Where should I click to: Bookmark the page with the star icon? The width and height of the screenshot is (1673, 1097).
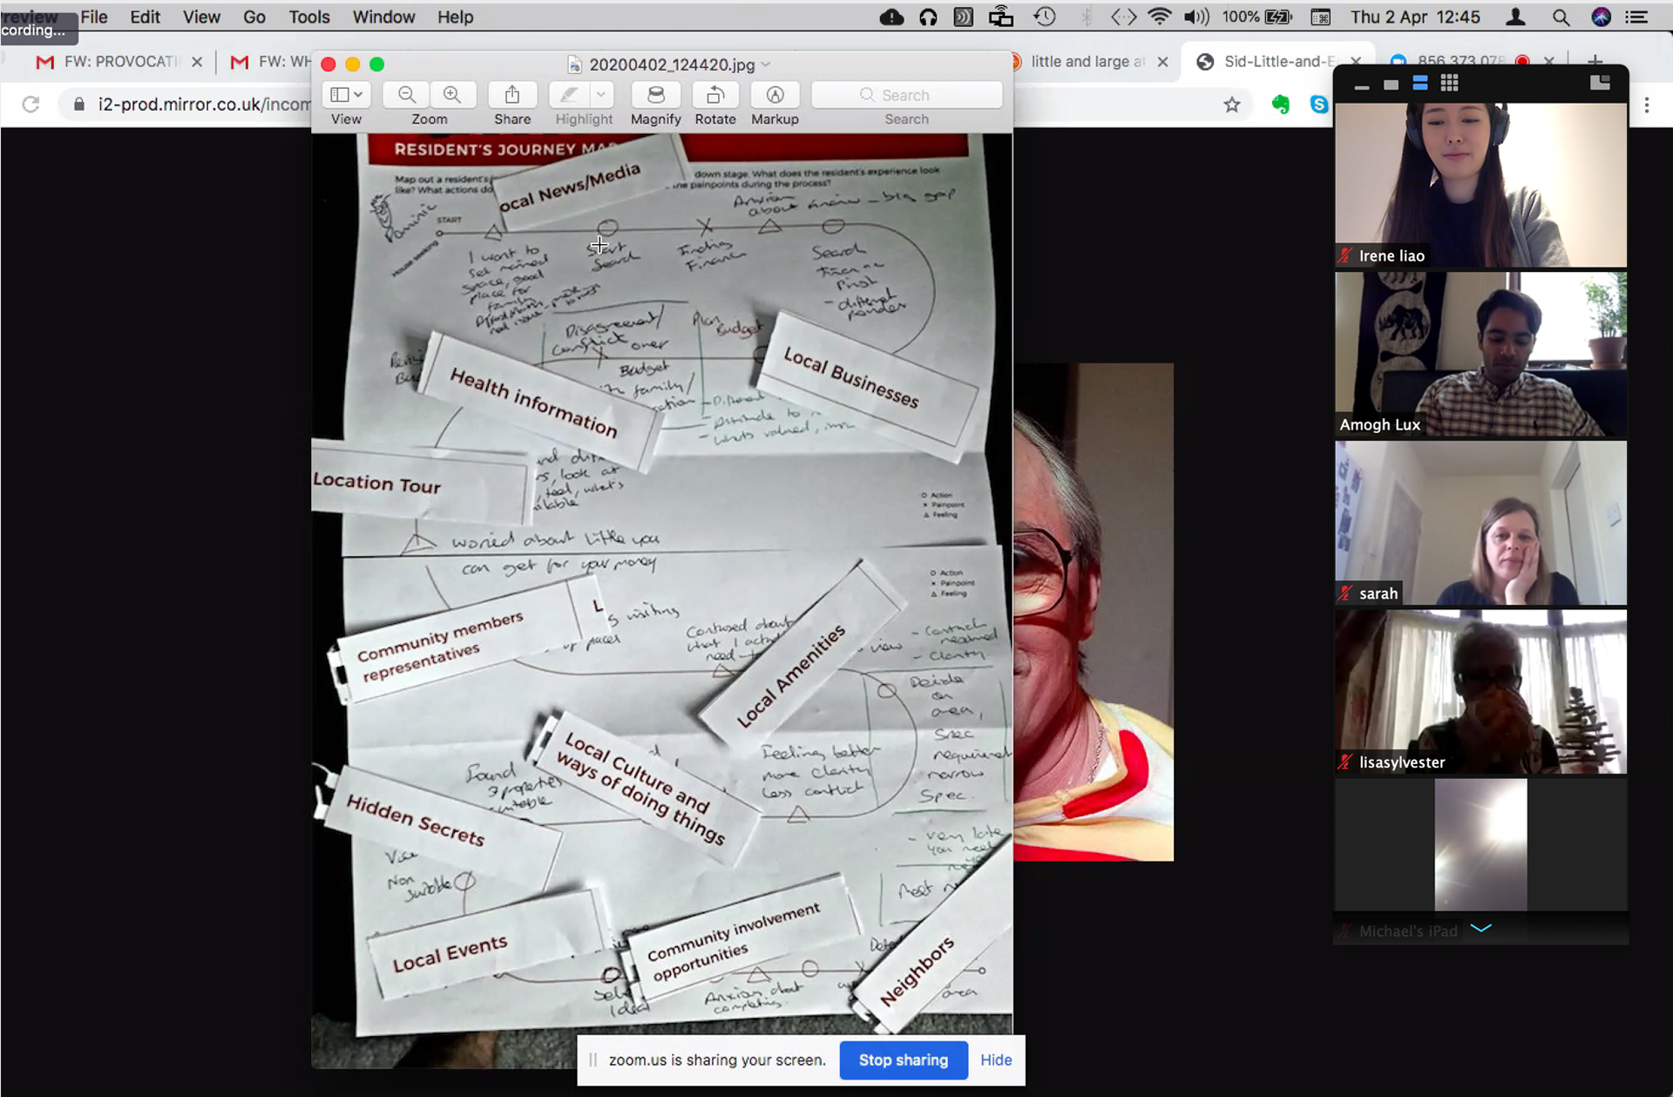point(1231,105)
